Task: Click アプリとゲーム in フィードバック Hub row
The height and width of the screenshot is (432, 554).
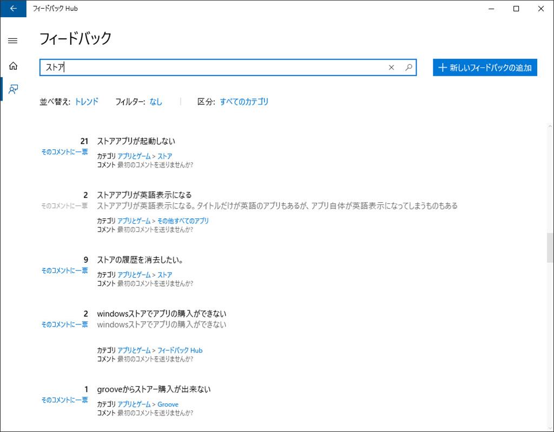Action: [x=134, y=350]
